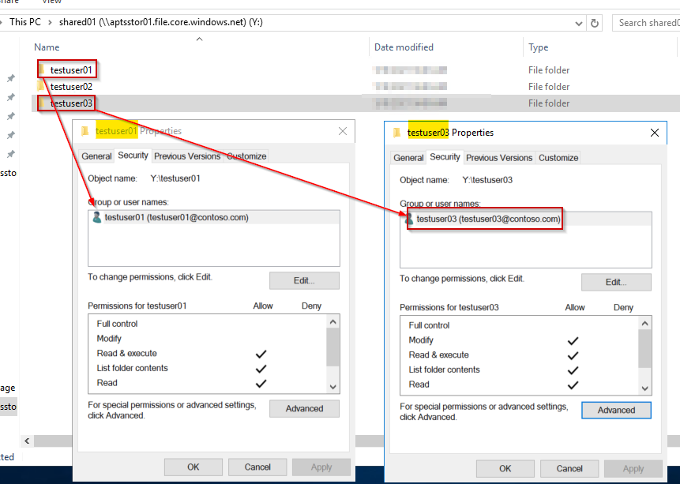Click List folder contents Allow checkmark for testuser01
The height and width of the screenshot is (484, 680).
261,369
